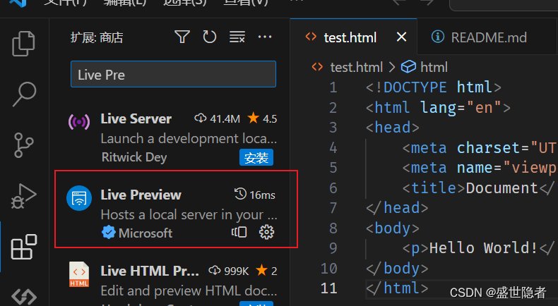Open the Run and Debug view
The image size is (558, 306).
coord(24,196)
